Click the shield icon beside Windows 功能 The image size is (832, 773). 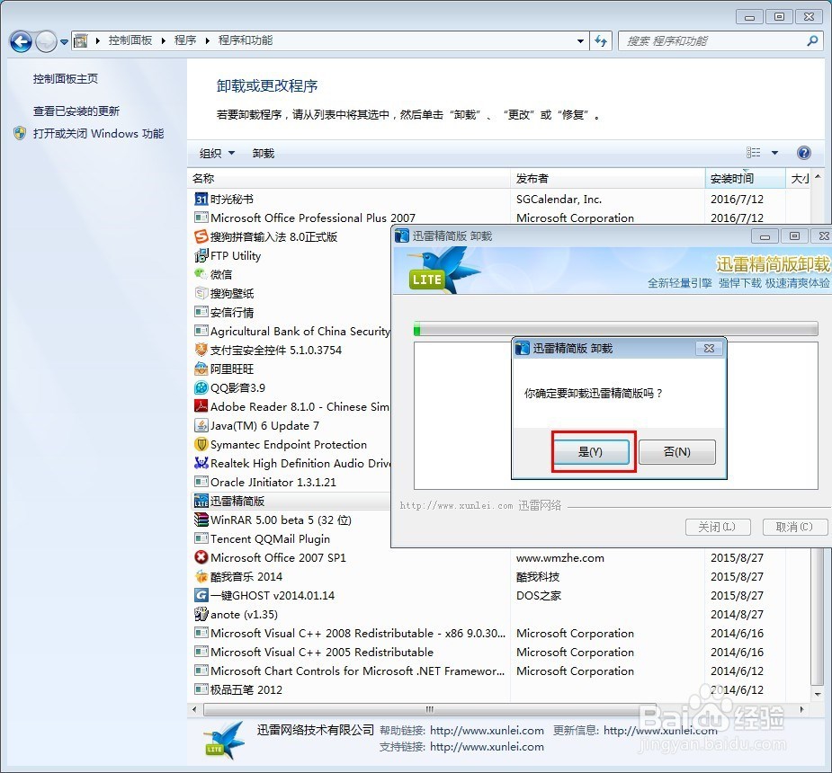pos(20,133)
